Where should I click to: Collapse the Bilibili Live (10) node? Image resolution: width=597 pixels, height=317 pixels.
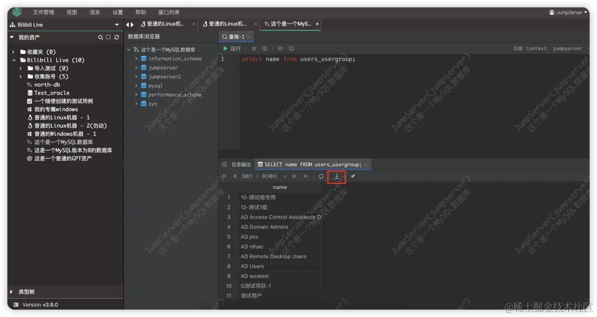(14, 60)
